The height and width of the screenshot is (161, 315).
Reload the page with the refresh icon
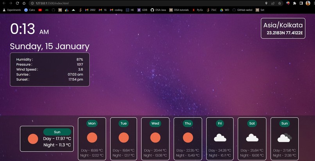point(18,3)
